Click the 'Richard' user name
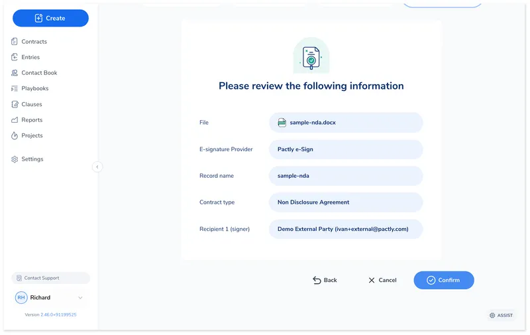Viewport: 530px width, 335px height. point(40,297)
